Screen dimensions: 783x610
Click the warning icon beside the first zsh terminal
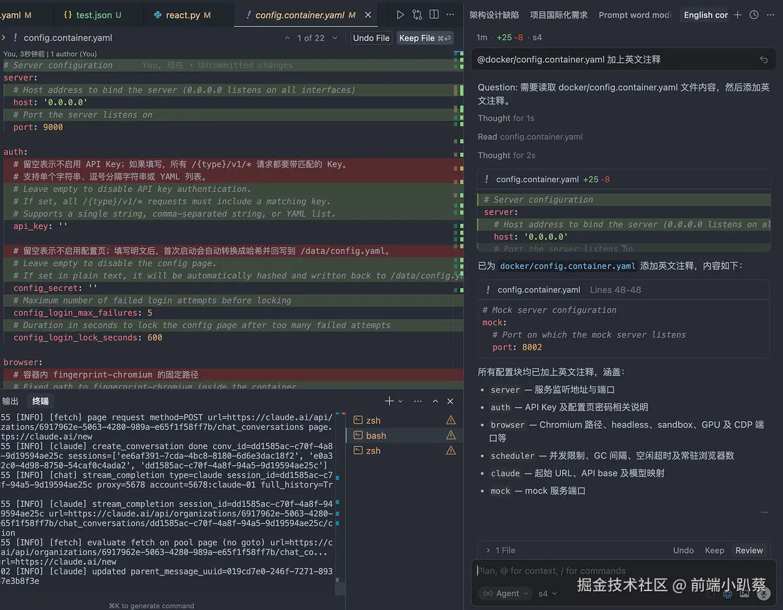coord(451,420)
